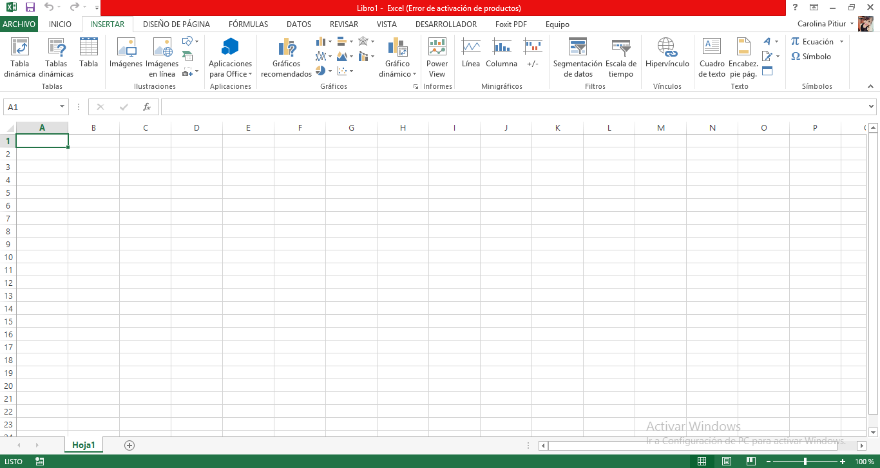
Task: Expand the Gráfico dinámico dropdown
Action: [x=397, y=69]
